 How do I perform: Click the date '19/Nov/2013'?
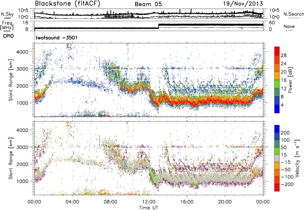click(243, 4)
